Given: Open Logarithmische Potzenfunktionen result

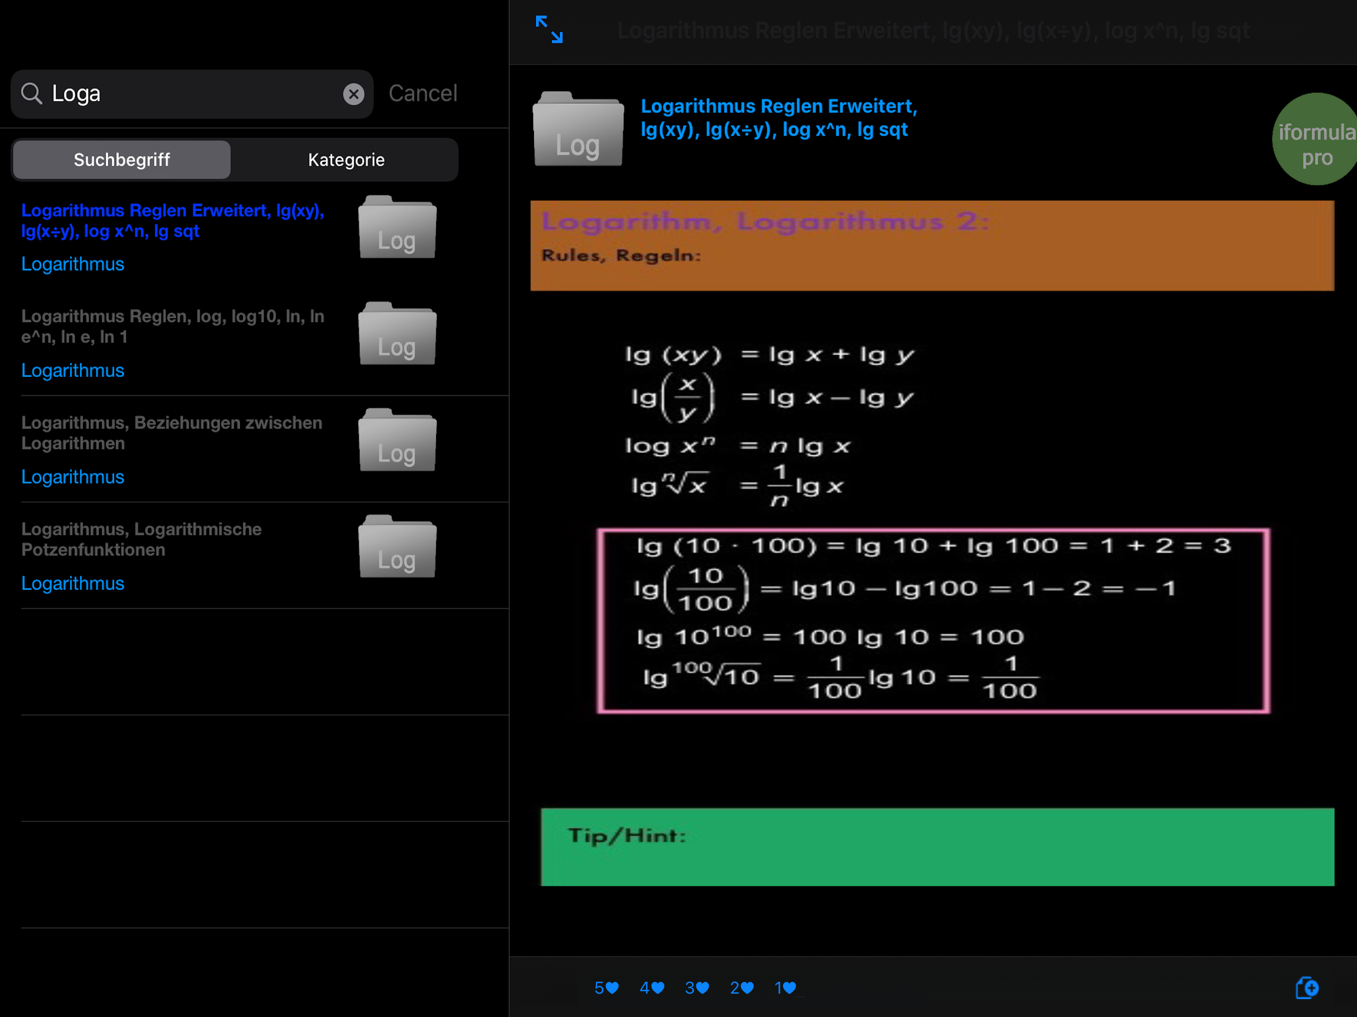Looking at the screenshot, I should click(141, 539).
